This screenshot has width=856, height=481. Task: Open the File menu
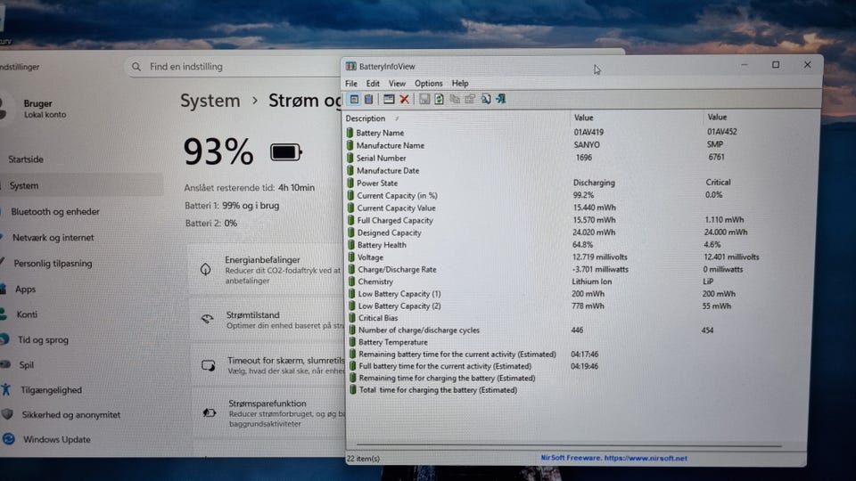tap(351, 84)
